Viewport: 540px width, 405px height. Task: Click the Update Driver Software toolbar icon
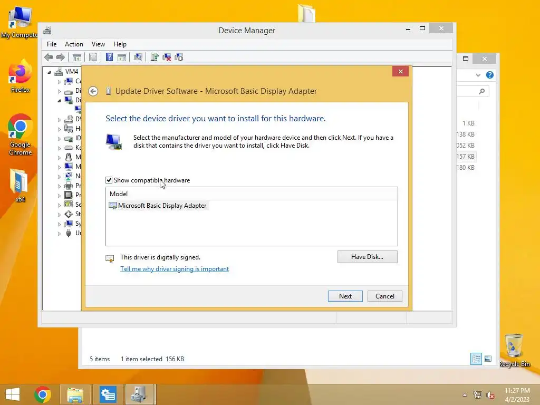155,57
